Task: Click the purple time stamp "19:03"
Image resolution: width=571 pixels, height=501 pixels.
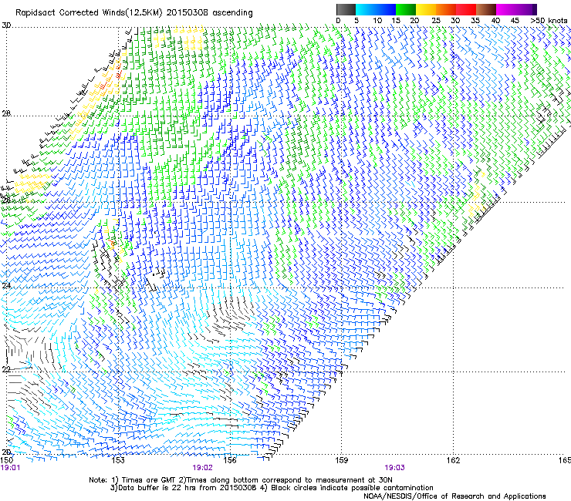Action: (x=394, y=468)
